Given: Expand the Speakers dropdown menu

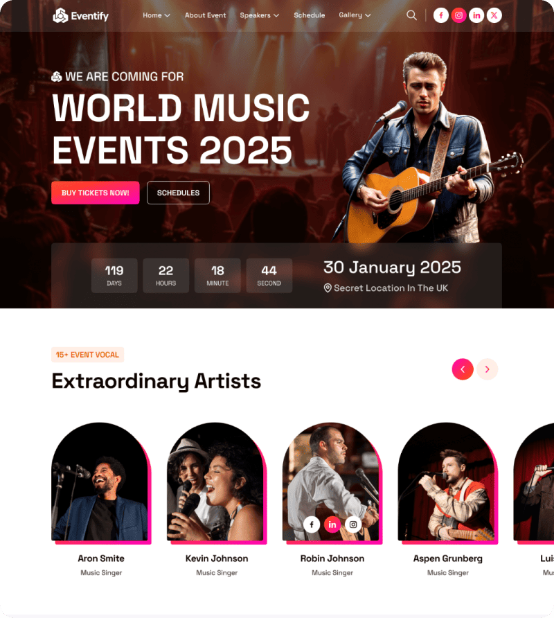Looking at the screenshot, I should coord(259,15).
